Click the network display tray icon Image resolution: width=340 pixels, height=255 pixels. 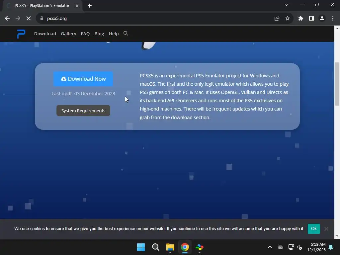291,247
